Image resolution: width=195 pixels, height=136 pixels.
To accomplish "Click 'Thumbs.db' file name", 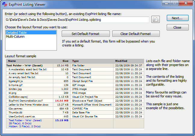I will pos(15,112).
